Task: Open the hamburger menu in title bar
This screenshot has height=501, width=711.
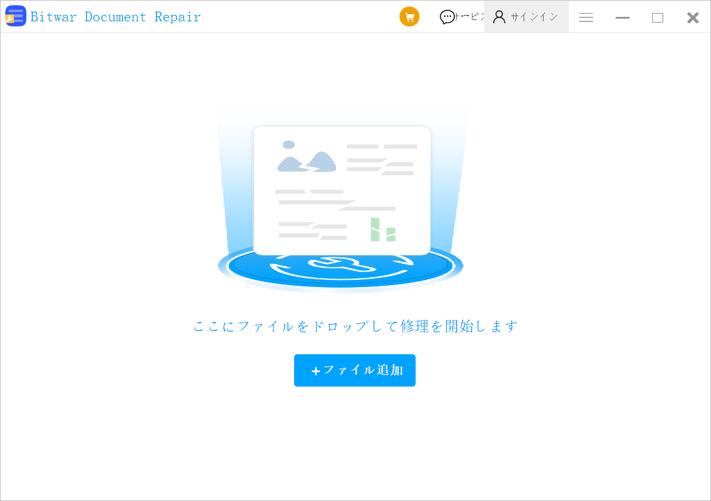Action: click(586, 17)
